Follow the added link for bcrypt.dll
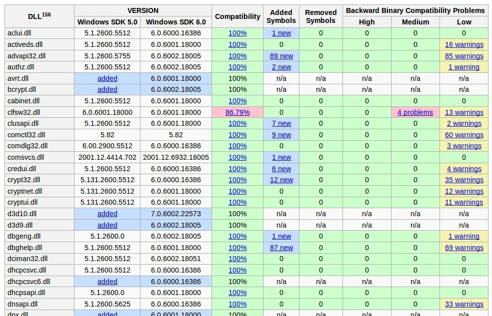492x316 pixels. pyautogui.click(x=107, y=89)
